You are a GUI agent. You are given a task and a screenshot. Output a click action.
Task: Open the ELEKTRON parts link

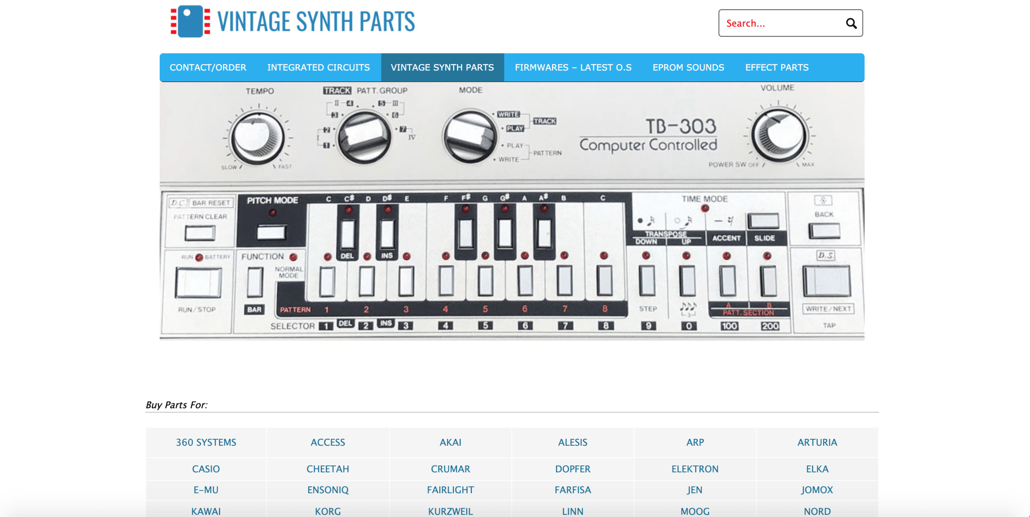(695, 469)
